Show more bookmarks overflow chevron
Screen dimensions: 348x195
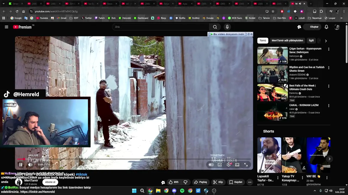341,18
